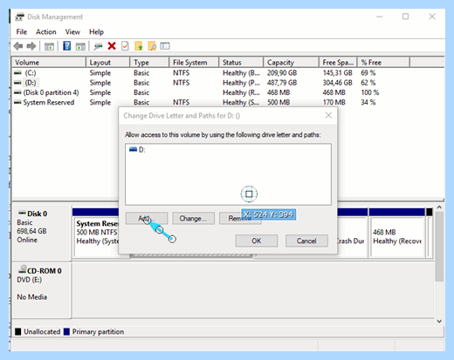Click the Change... button in the dialog

coord(193,218)
